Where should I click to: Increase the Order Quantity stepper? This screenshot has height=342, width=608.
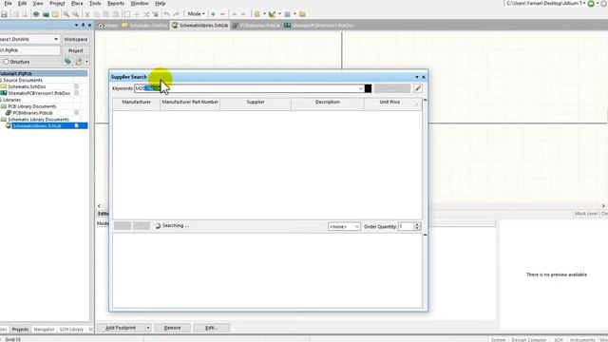(x=417, y=224)
